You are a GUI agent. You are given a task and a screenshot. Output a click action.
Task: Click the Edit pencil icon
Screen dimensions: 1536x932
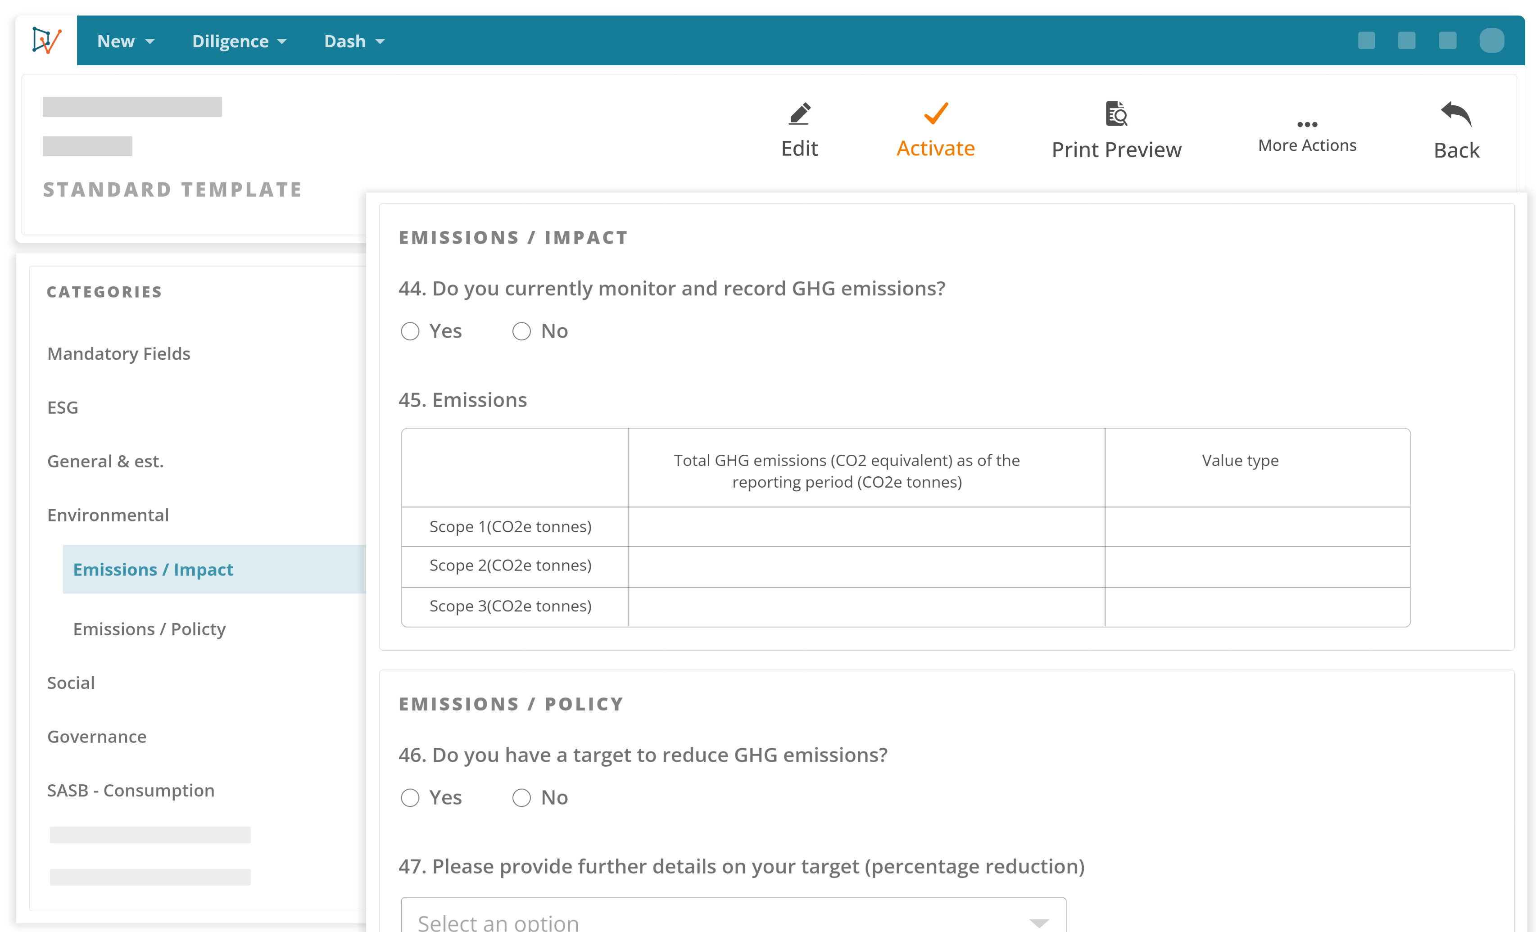tap(799, 113)
